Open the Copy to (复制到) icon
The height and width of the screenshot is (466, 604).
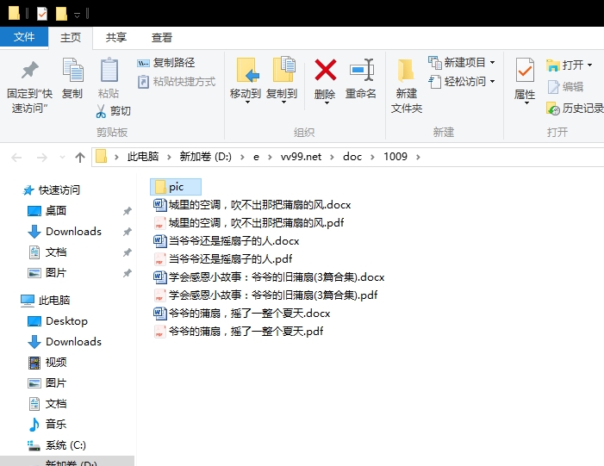[283, 69]
